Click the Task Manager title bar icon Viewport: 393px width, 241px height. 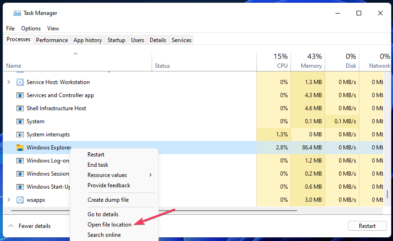17,13
